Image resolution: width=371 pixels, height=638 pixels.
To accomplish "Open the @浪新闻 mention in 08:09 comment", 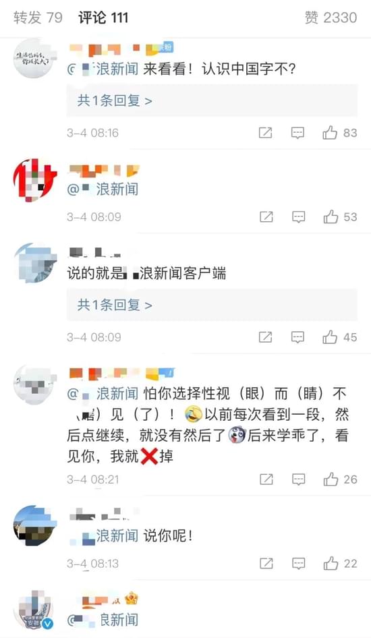I will (x=103, y=190).
